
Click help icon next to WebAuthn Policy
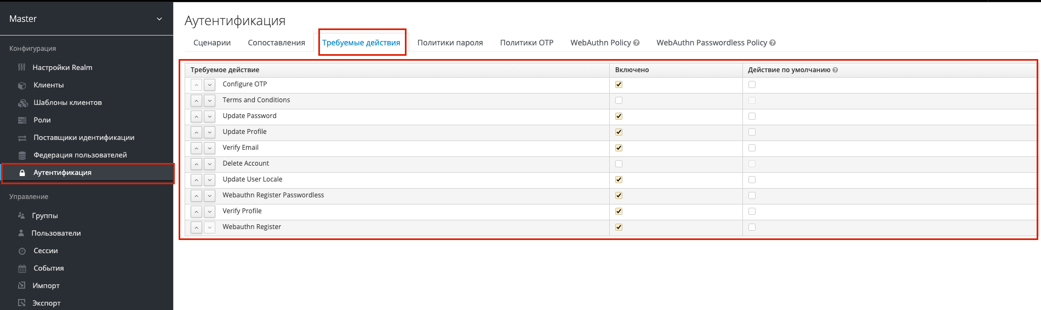coord(637,43)
